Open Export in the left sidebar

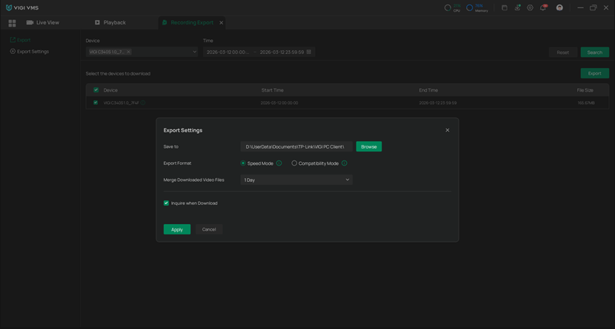[20, 40]
